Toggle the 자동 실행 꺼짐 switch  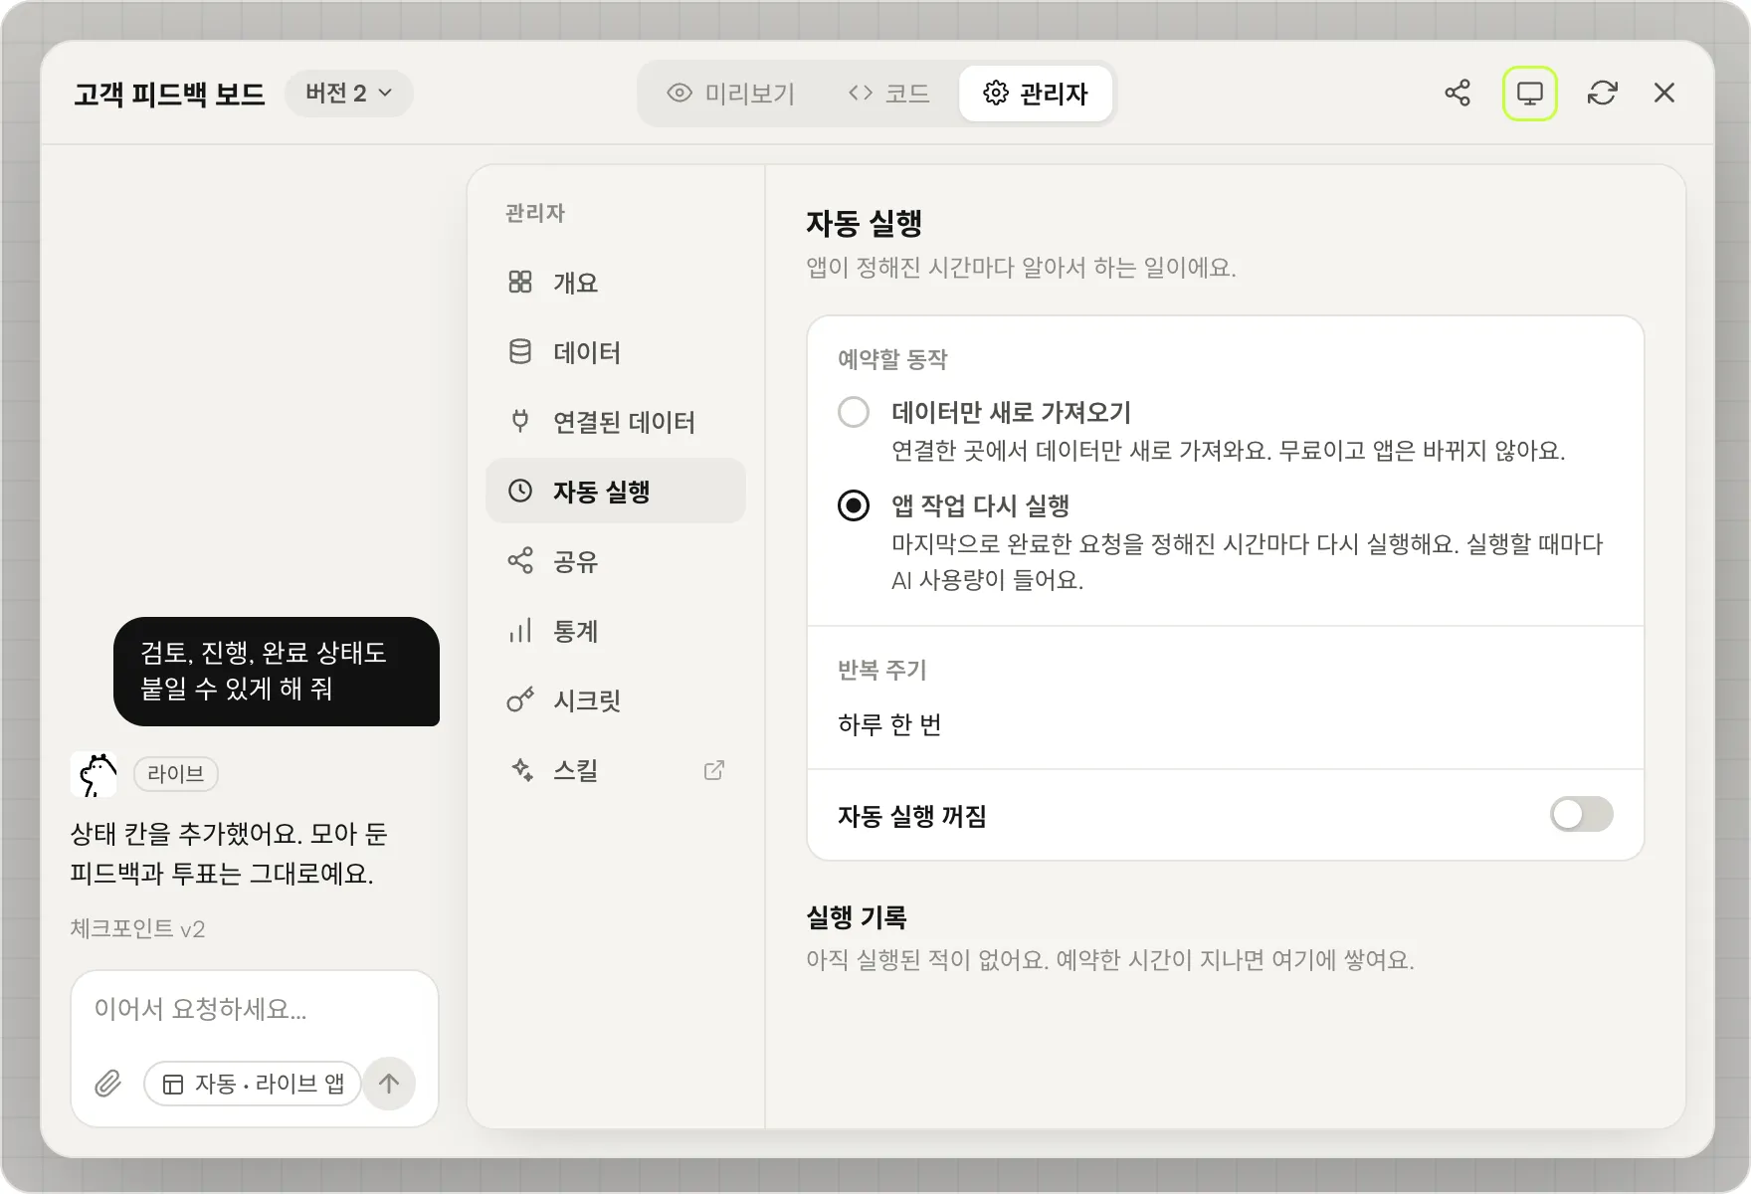click(1581, 814)
